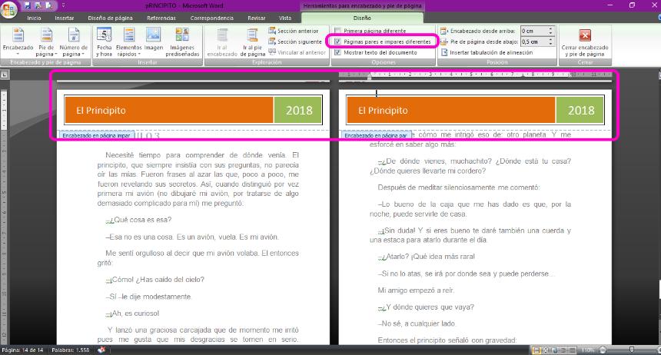Go to Sección anterior
The height and width of the screenshot is (355, 661).
(294, 31)
